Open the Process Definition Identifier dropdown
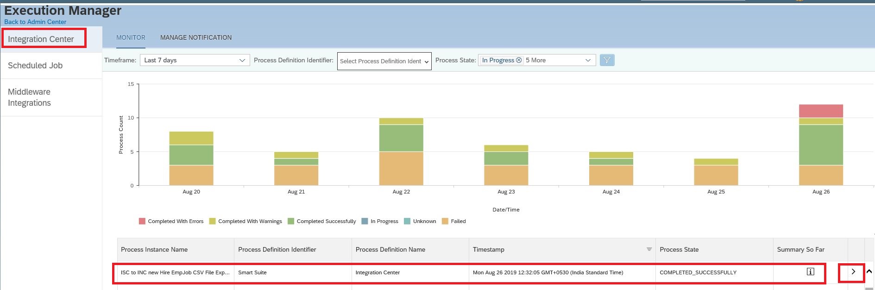Image resolution: width=875 pixels, height=290 pixels. (x=384, y=61)
